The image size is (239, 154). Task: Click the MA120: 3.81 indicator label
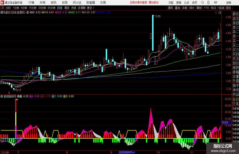(x=89, y=12)
